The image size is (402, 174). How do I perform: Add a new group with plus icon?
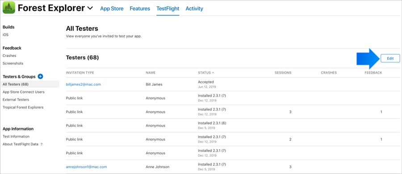tap(40, 76)
